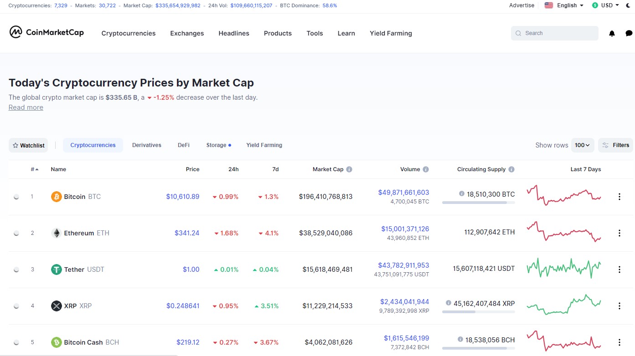
Task: Click the XRP coin icon
Action: (x=57, y=306)
